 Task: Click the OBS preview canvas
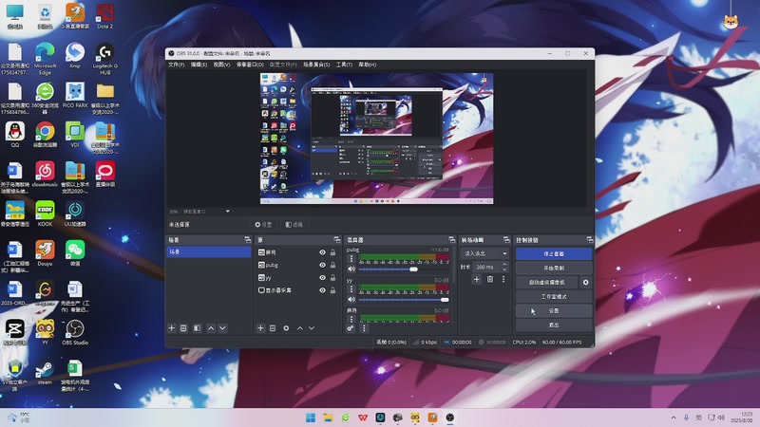pyautogui.click(x=376, y=139)
